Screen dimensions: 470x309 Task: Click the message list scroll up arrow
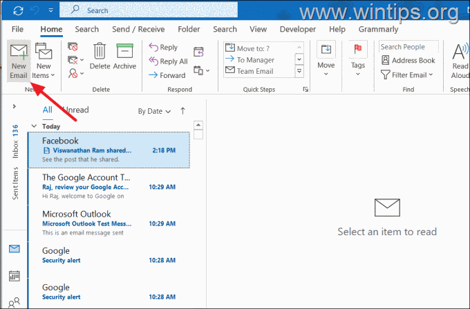[198, 125]
